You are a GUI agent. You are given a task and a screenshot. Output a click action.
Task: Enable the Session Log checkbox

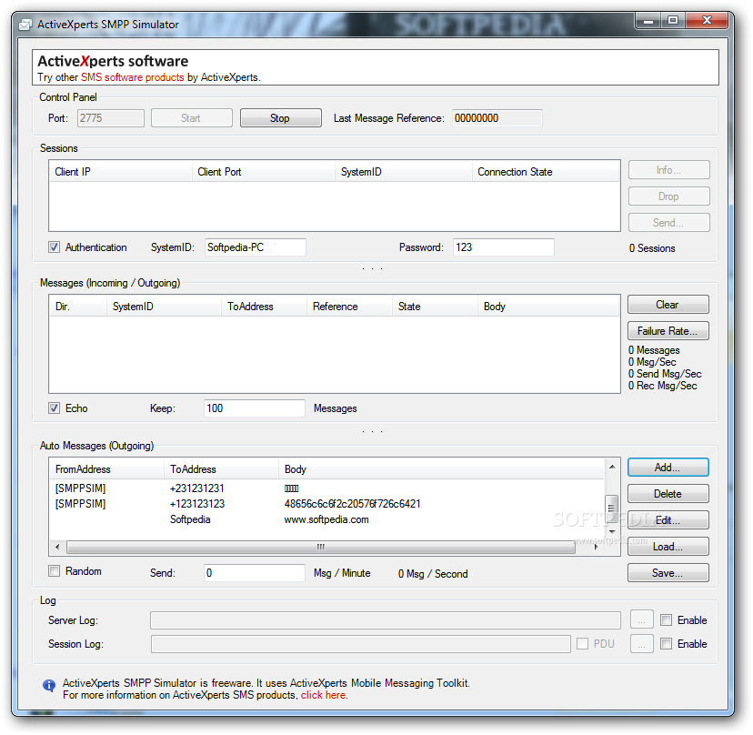click(666, 643)
